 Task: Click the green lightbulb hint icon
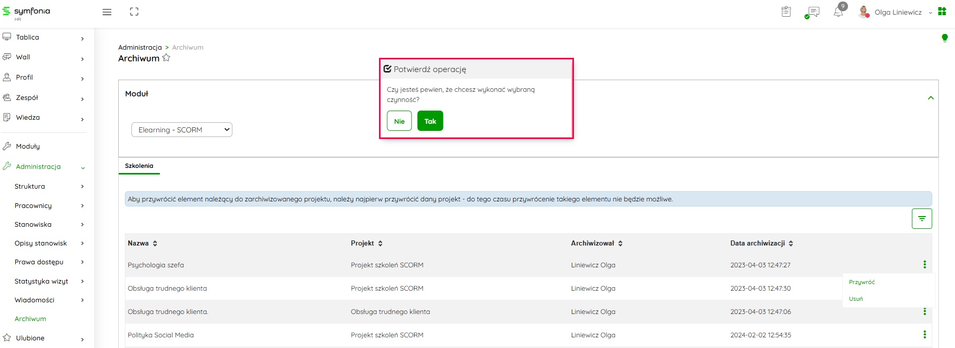point(944,38)
